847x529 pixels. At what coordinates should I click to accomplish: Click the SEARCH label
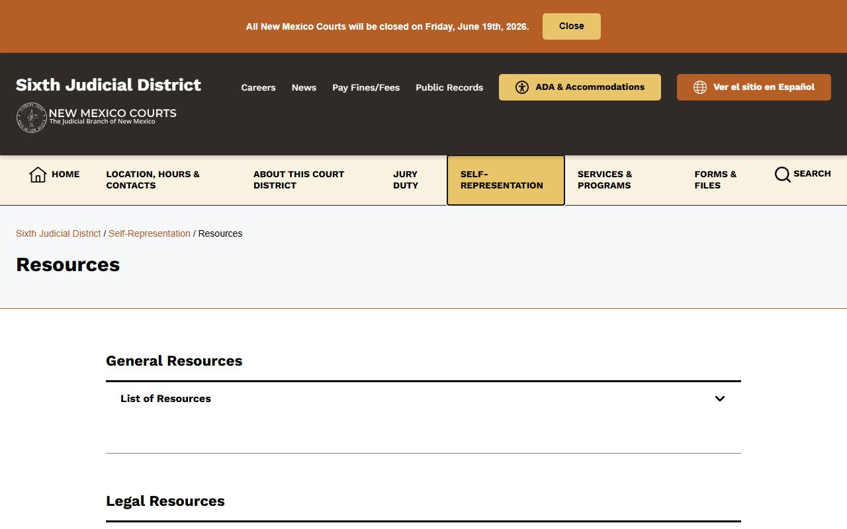812,174
